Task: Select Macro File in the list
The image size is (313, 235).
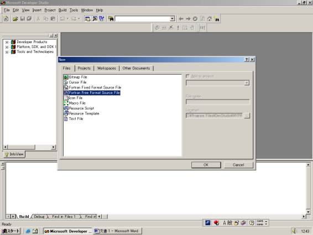Action: (x=77, y=103)
